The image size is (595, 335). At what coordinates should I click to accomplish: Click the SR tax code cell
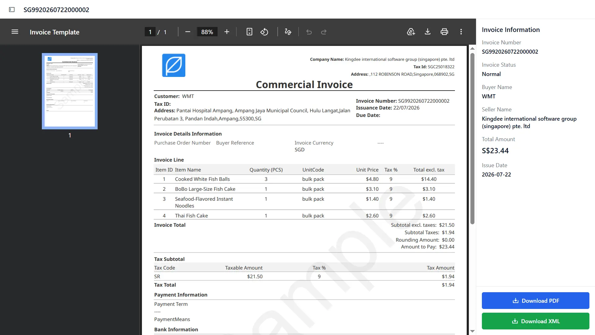157,276
